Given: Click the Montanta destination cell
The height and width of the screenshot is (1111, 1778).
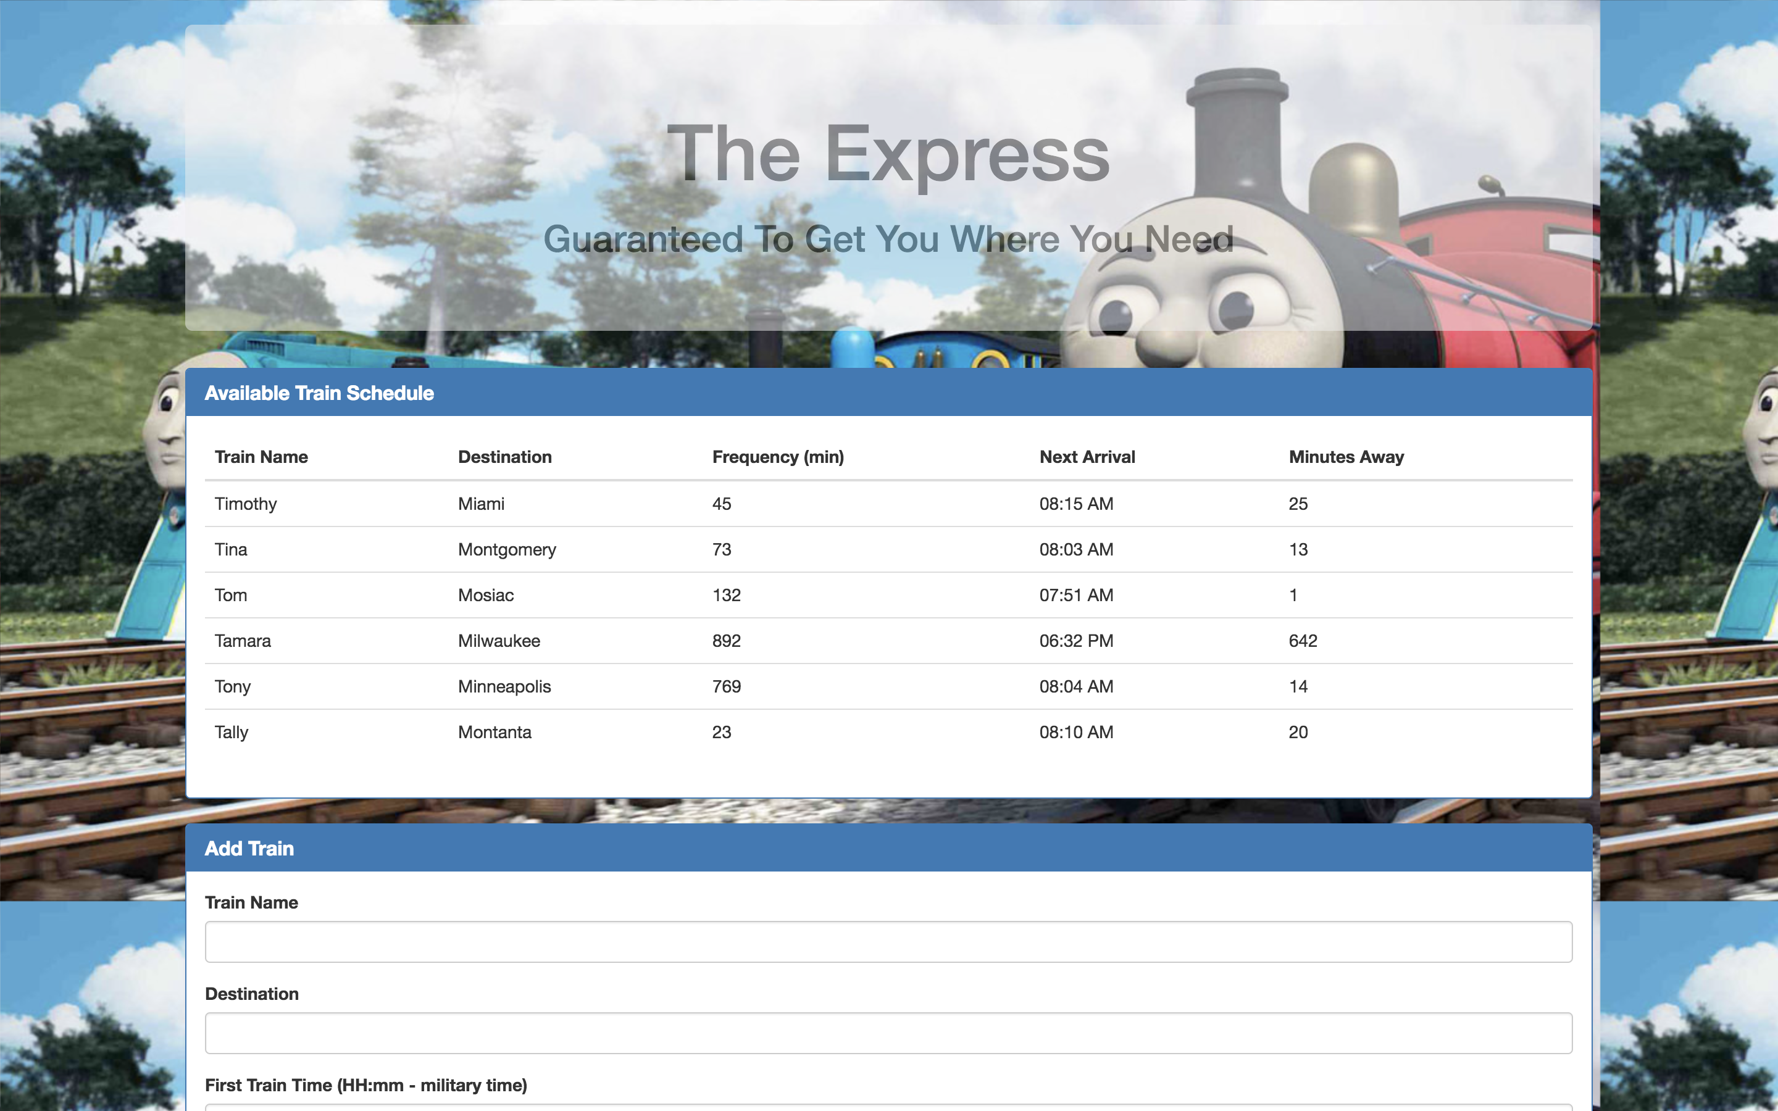Looking at the screenshot, I should (x=495, y=732).
